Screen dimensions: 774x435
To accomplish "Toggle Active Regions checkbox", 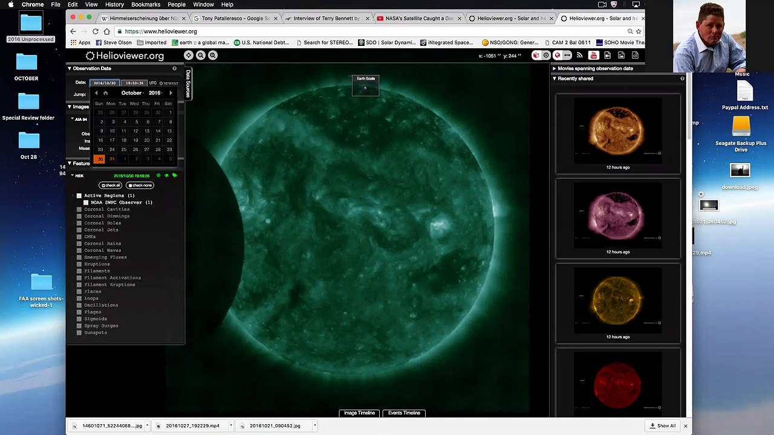I will 79,196.
